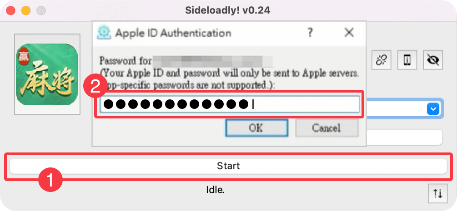Screen dimensions: 457x211
Task: Click the phone device icon
Action: [407, 60]
